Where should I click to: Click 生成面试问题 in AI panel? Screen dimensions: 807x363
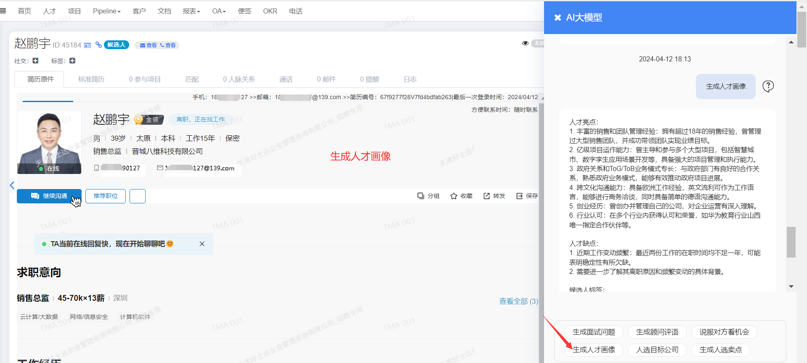[x=594, y=332]
